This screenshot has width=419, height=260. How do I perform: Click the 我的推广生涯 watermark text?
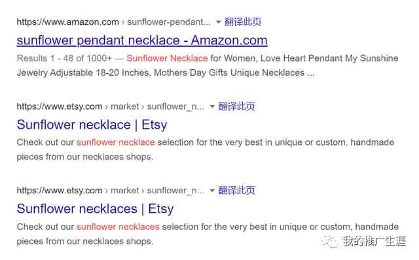point(374,241)
